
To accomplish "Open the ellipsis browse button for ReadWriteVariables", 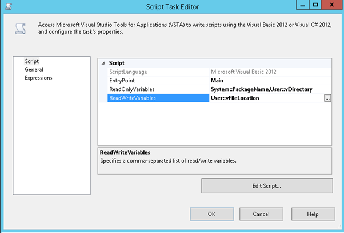I will pyautogui.click(x=327, y=98).
